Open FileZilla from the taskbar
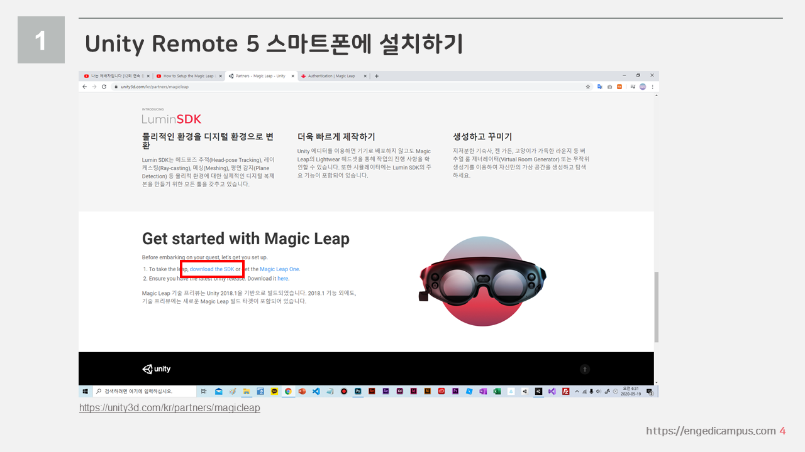Image resolution: width=805 pixels, height=452 pixels. tap(566, 391)
